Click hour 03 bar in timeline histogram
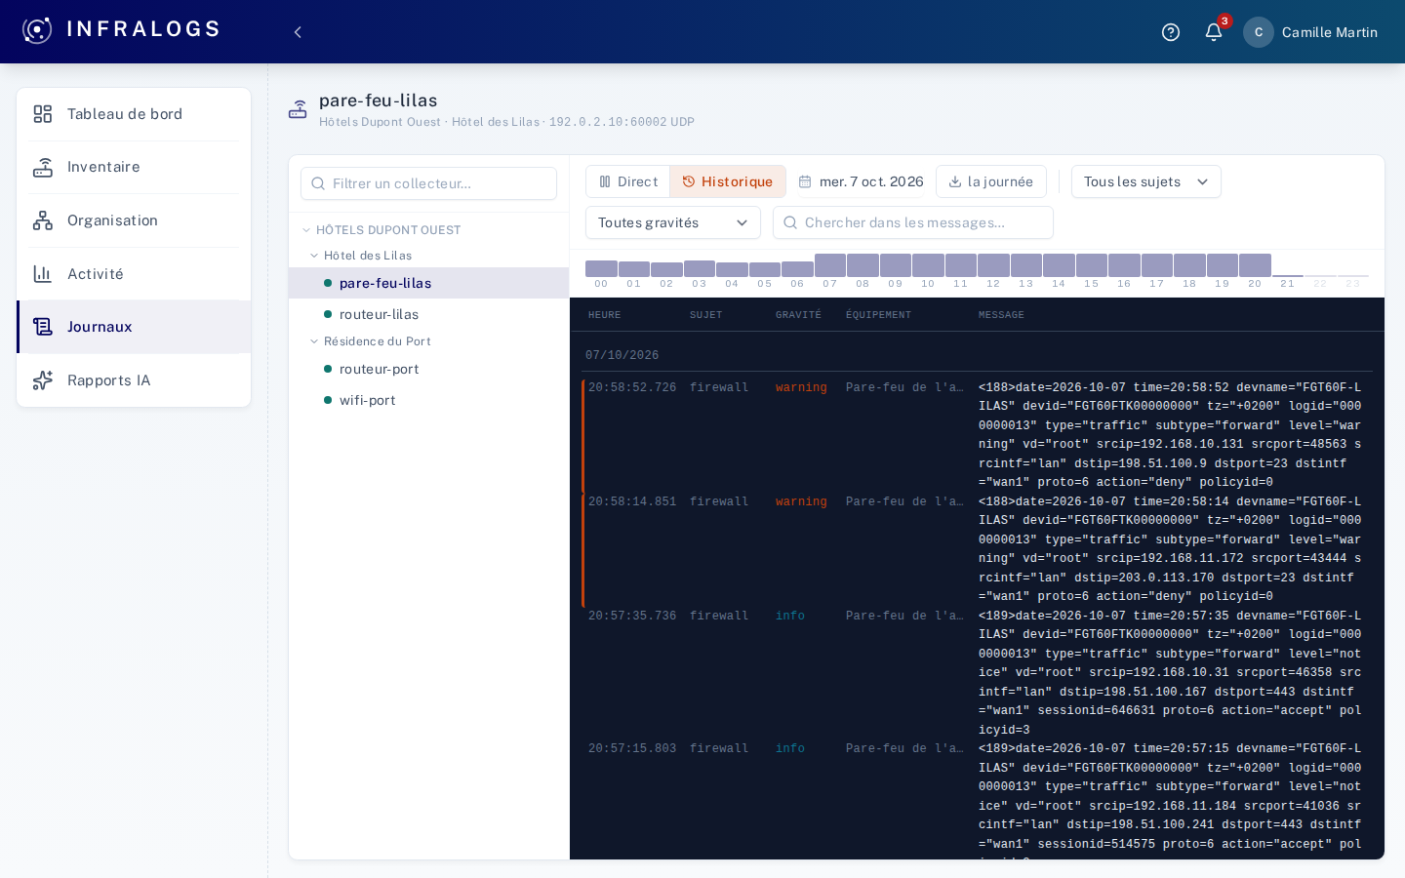The width and height of the screenshot is (1405, 878). pyautogui.click(x=700, y=268)
